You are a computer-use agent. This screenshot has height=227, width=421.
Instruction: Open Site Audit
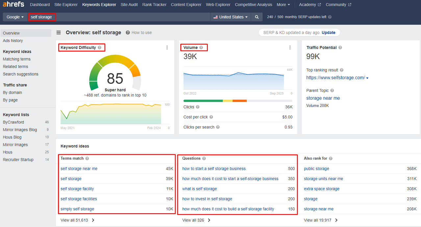(129, 5)
